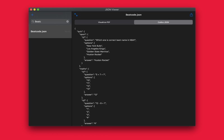
Task: Minimize the JSON Viewer window
Action: coord(34,10)
